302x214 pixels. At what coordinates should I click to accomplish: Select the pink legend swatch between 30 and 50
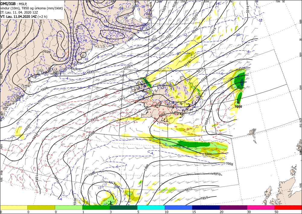[x=261, y=207]
